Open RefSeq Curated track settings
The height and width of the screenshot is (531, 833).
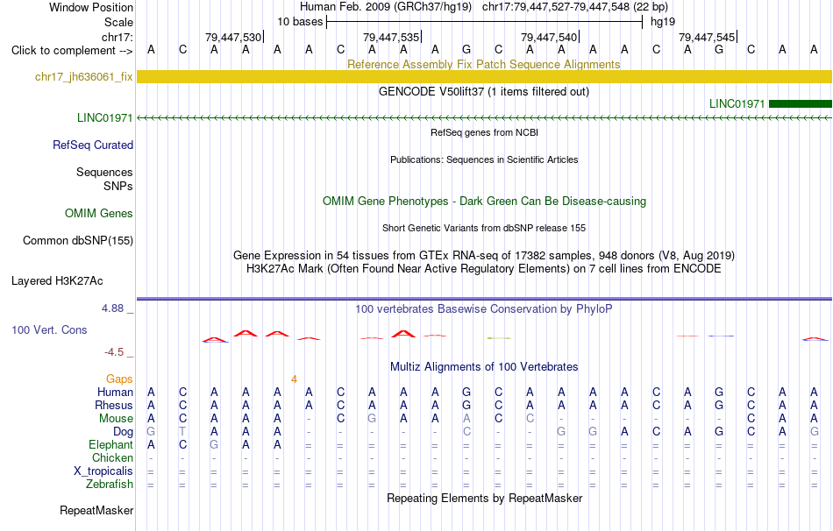click(x=93, y=145)
